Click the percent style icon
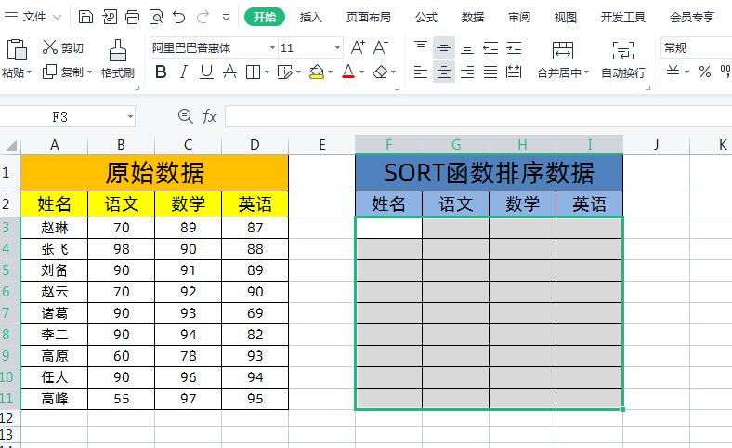The height and width of the screenshot is (448, 732). pos(704,72)
